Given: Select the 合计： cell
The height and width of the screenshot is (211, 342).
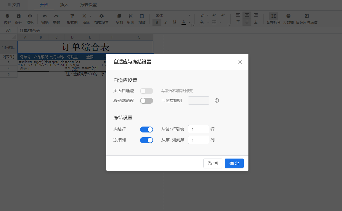Looking at the screenshot, I should (x=25, y=68).
